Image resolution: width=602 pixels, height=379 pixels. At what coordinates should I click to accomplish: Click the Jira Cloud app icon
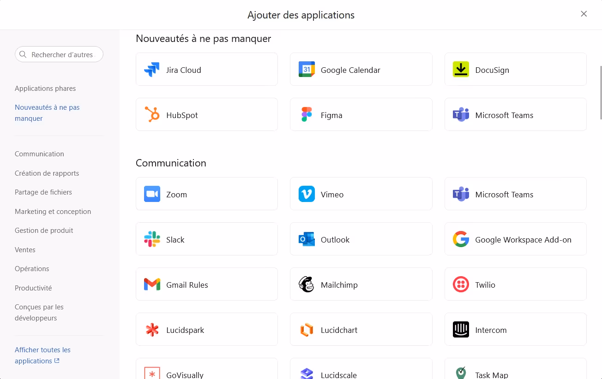(151, 70)
